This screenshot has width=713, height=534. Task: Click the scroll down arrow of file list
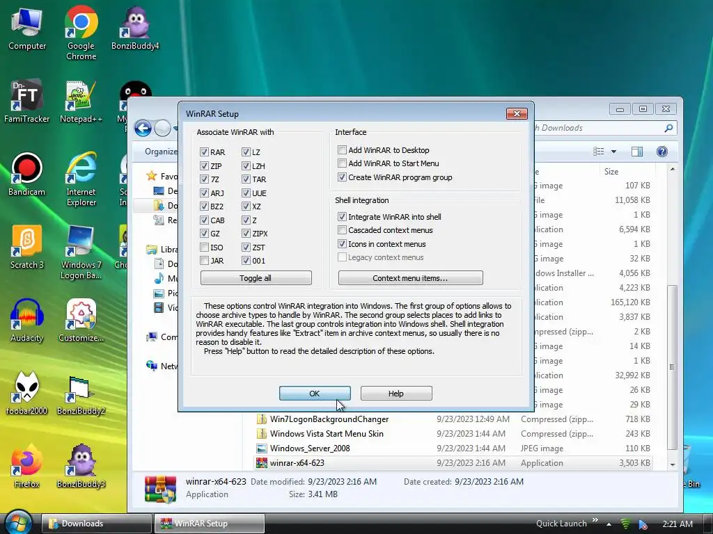coord(673,464)
